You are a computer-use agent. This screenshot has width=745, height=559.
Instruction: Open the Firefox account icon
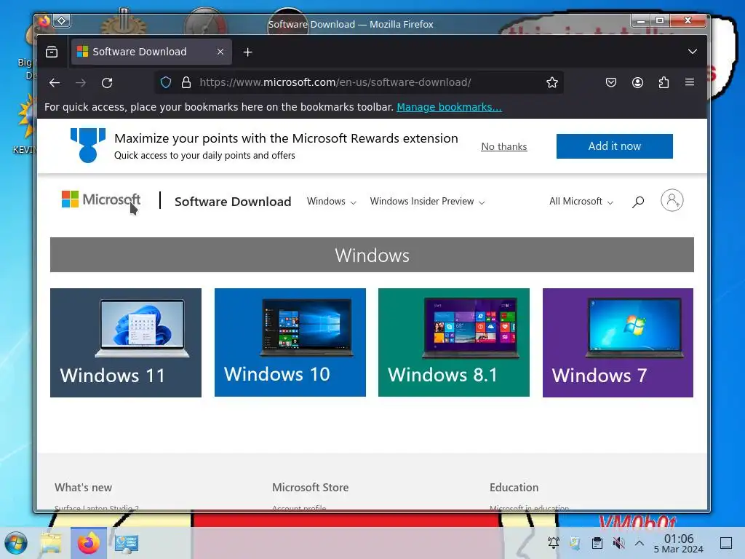click(637, 82)
